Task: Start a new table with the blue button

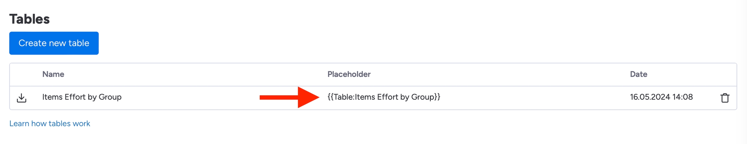Action: [x=54, y=43]
